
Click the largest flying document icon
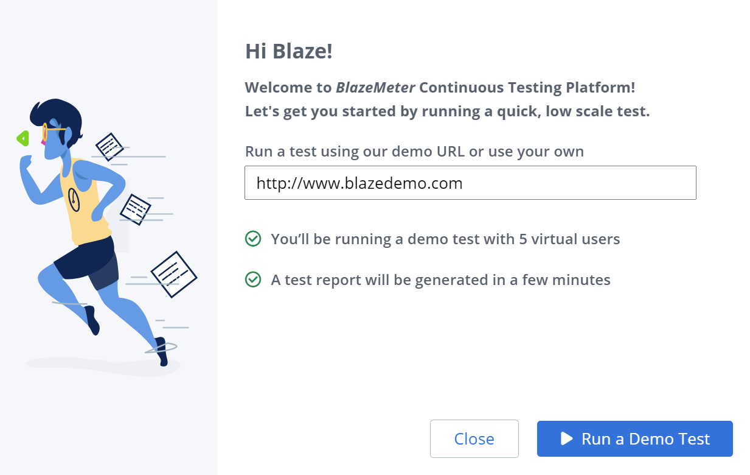pyautogui.click(x=174, y=275)
